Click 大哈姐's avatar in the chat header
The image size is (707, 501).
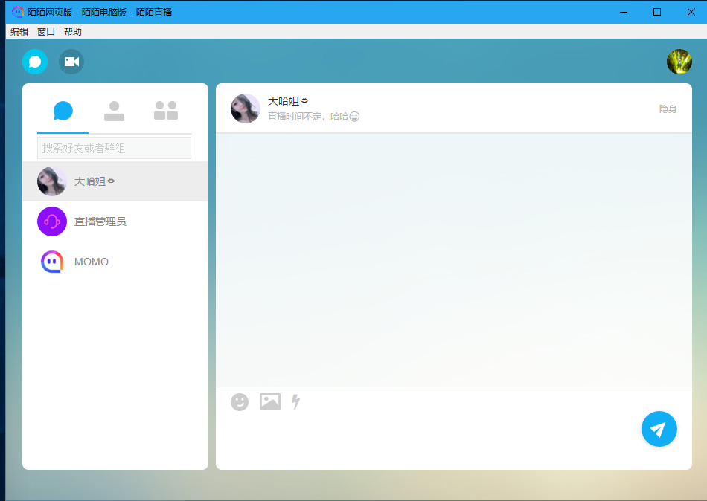click(245, 108)
